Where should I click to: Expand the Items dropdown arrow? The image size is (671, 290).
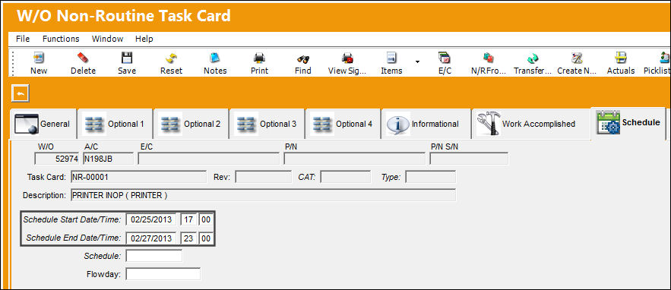(417, 62)
